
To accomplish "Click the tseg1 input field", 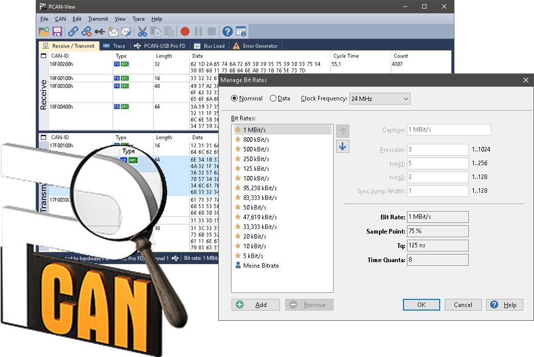I will coord(438,163).
